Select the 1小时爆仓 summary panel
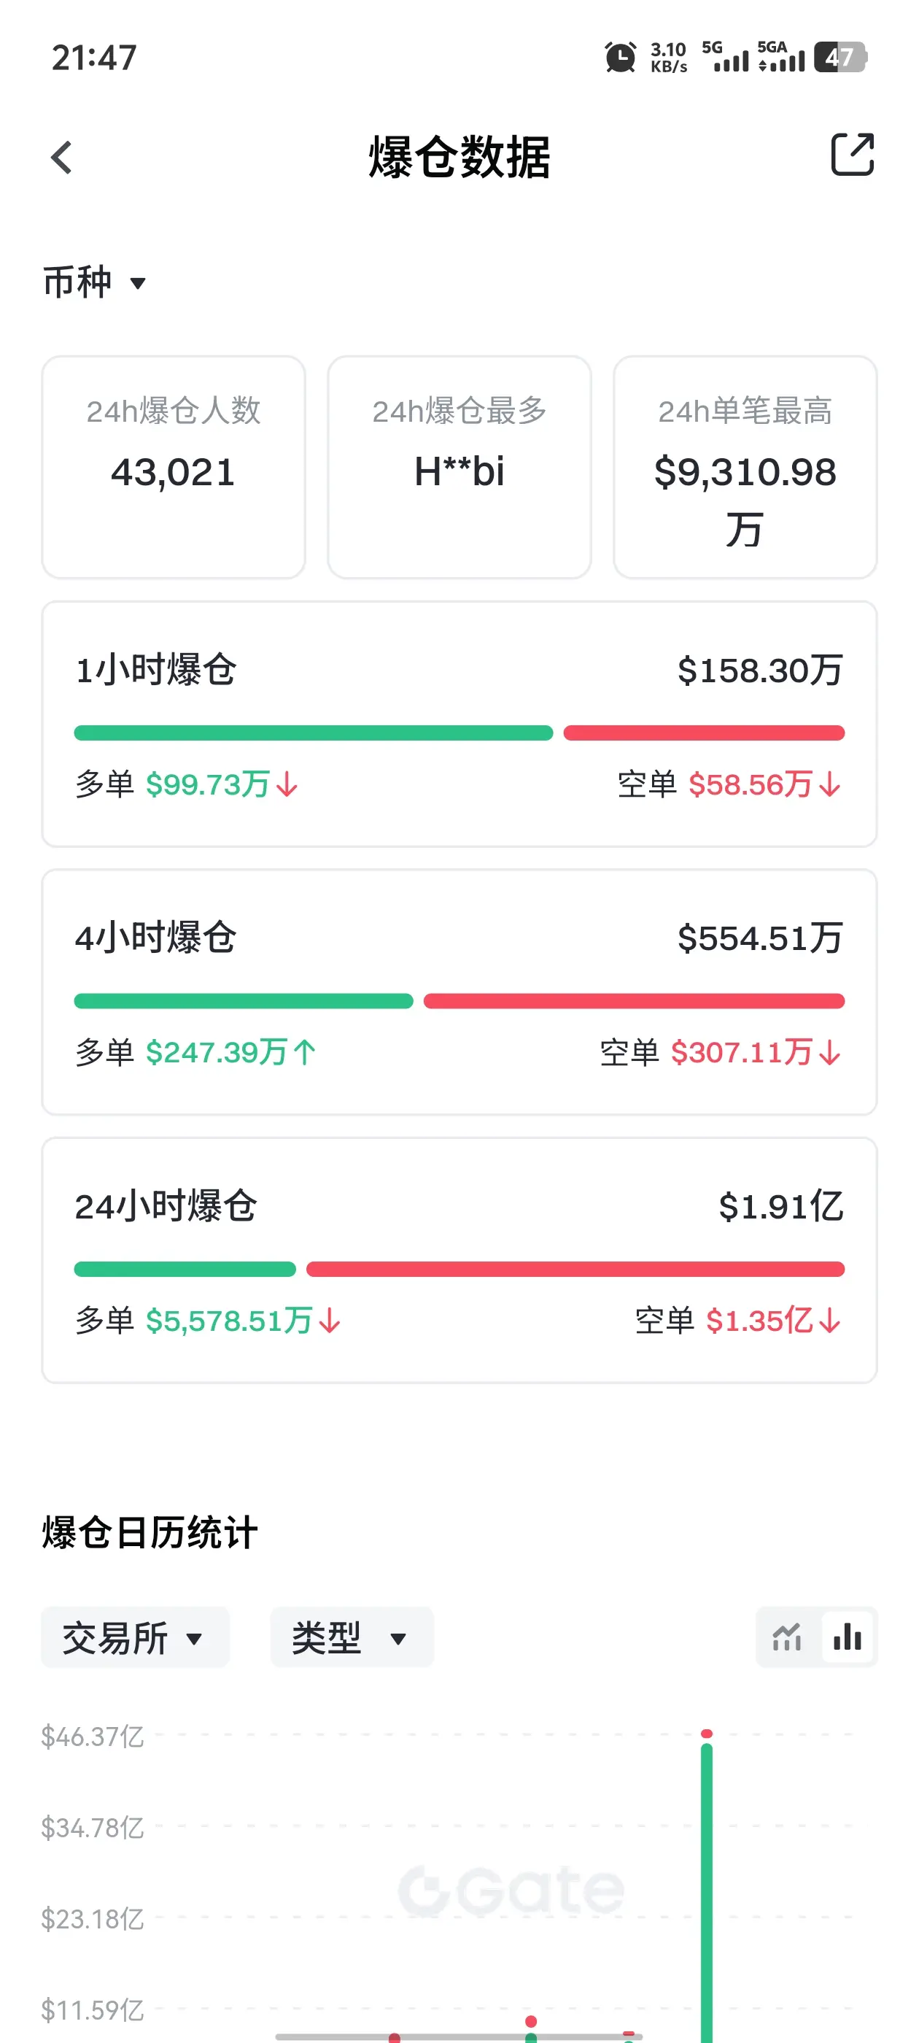This screenshot has height=2043, width=919. 459,724
